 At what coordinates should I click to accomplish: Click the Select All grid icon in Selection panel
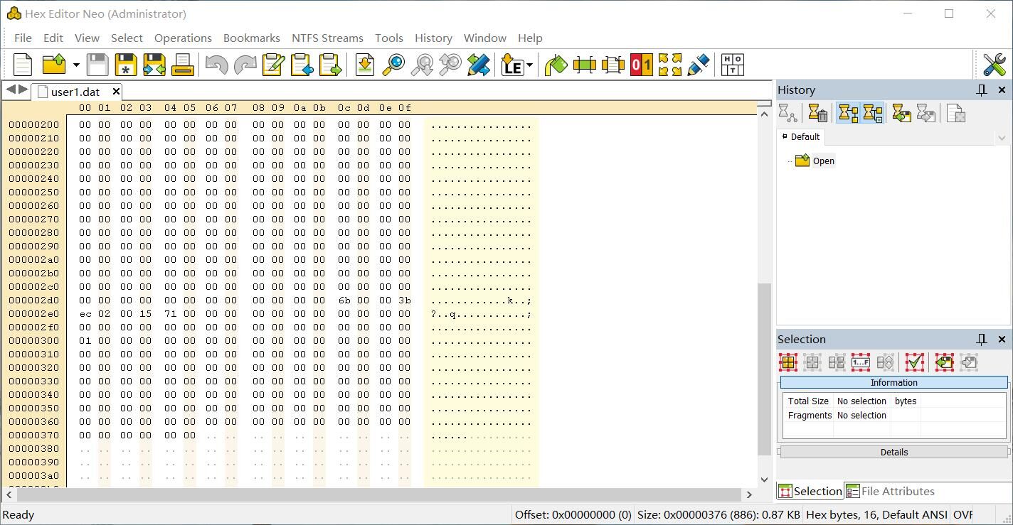(788, 362)
